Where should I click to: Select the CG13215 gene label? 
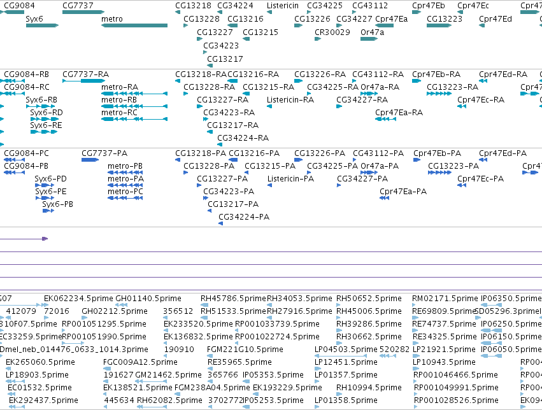(x=260, y=32)
